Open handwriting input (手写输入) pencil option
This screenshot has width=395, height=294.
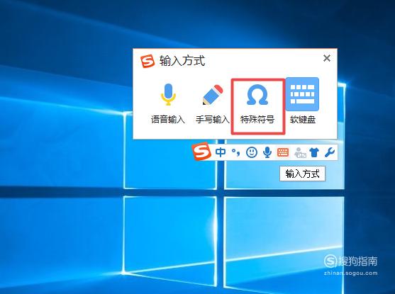pyautogui.click(x=213, y=103)
